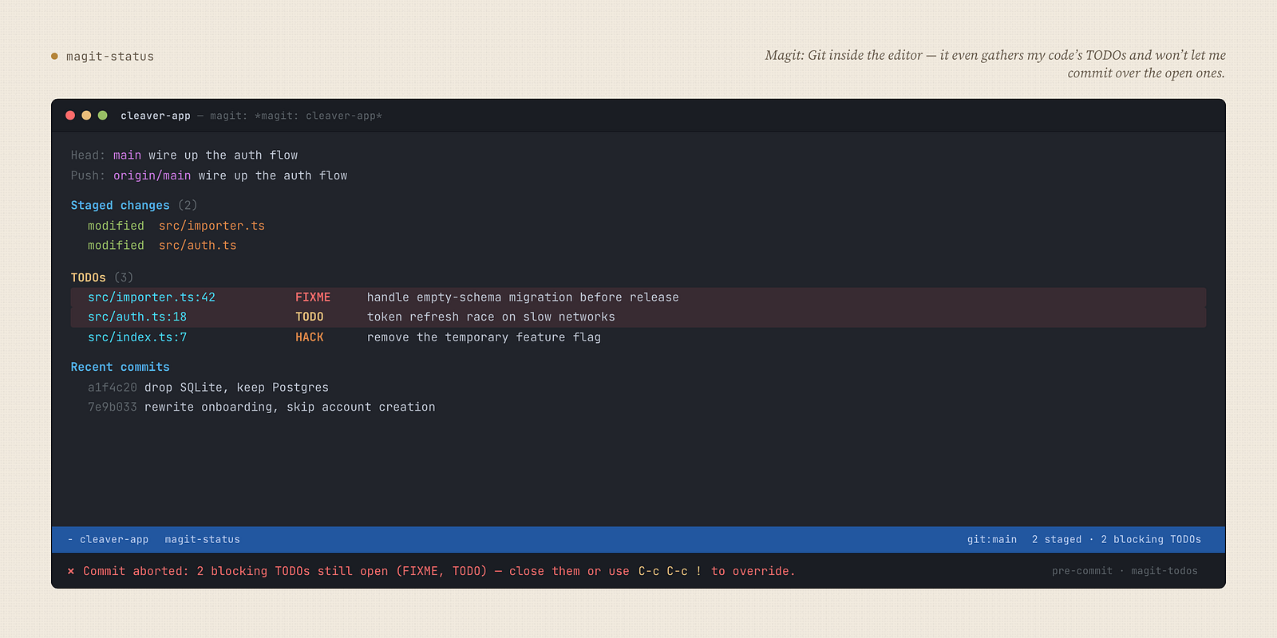The width and height of the screenshot is (1277, 638).
Task: Click '2 staged' mode line indicator
Action: coord(1057,540)
